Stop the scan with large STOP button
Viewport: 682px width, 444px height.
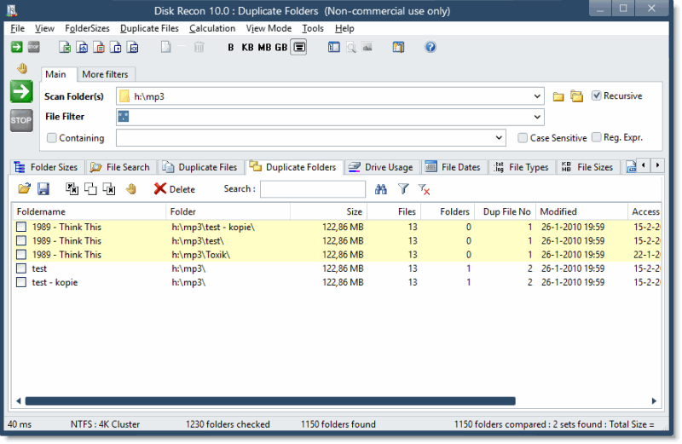click(x=21, y=120)
